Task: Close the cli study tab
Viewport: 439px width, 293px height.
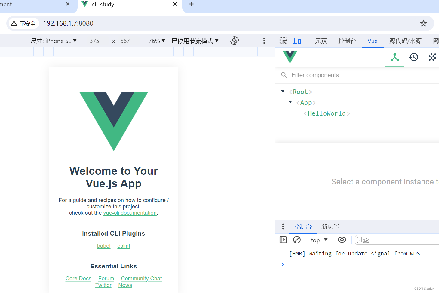Action: 175,4
